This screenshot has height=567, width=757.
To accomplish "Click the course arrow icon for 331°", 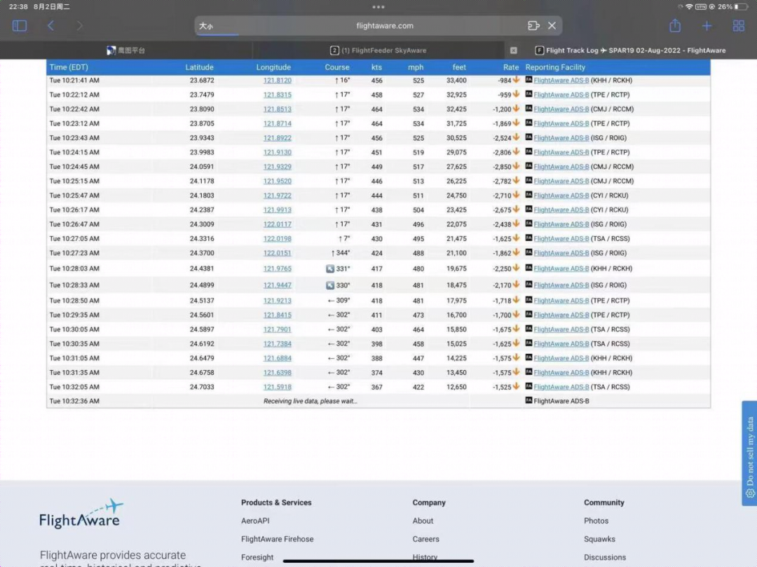I will pos(330,269).
